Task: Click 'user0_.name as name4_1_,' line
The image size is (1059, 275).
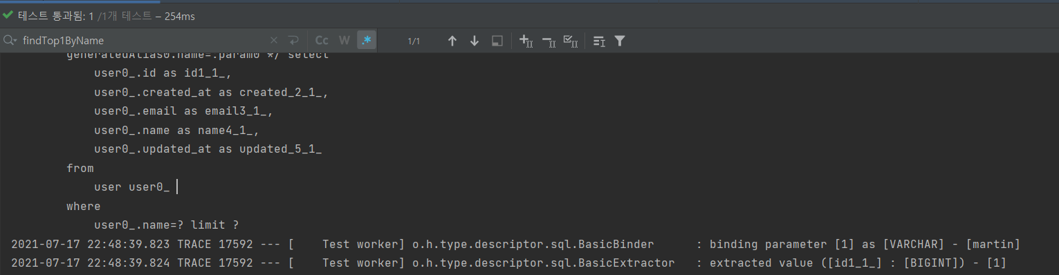Action: click(176, 130)
